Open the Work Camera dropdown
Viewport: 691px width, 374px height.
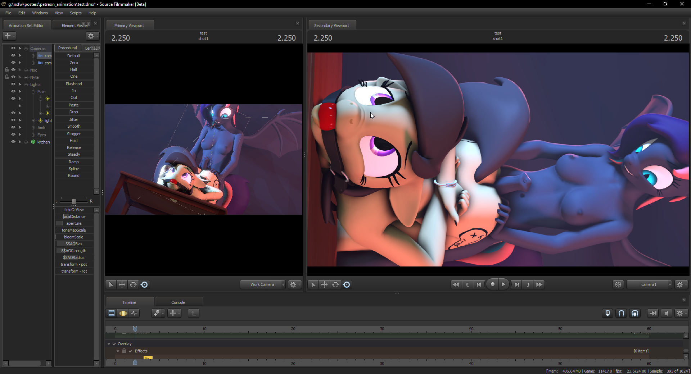point(263,284)
